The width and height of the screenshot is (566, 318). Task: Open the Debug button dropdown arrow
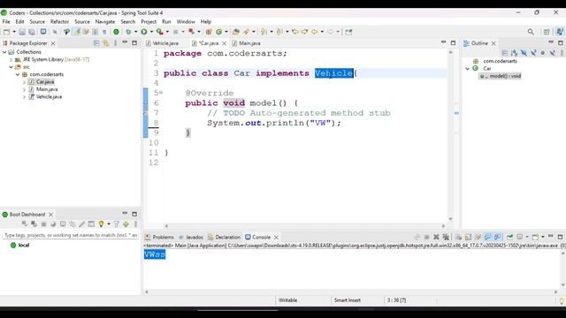pyautogui.click(x=135, y=32)
